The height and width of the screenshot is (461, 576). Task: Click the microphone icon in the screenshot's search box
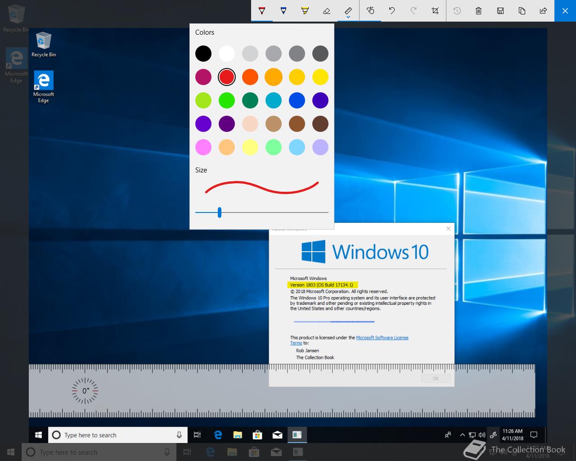(179, 435)
